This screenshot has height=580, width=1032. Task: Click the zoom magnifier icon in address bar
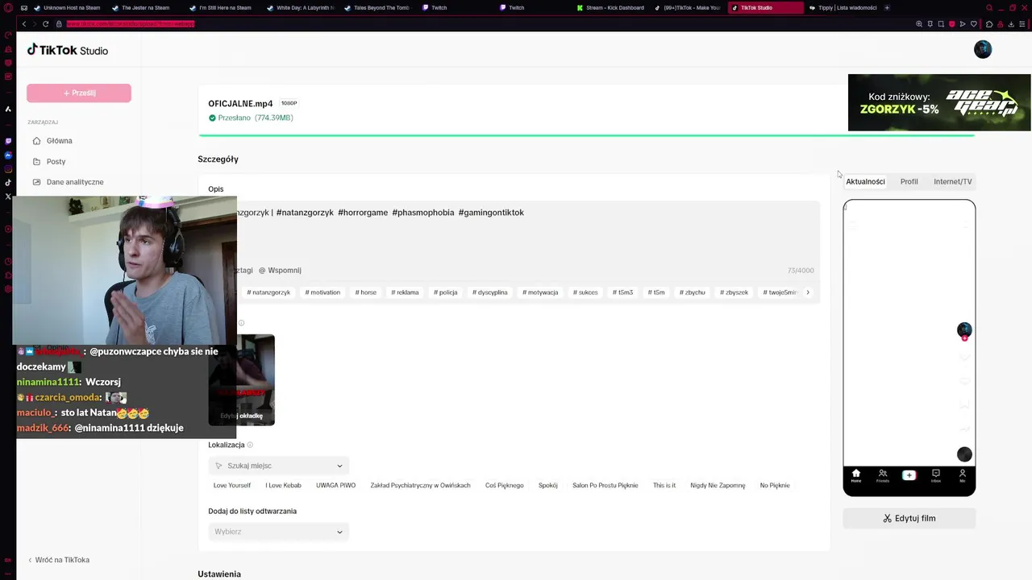919,24
